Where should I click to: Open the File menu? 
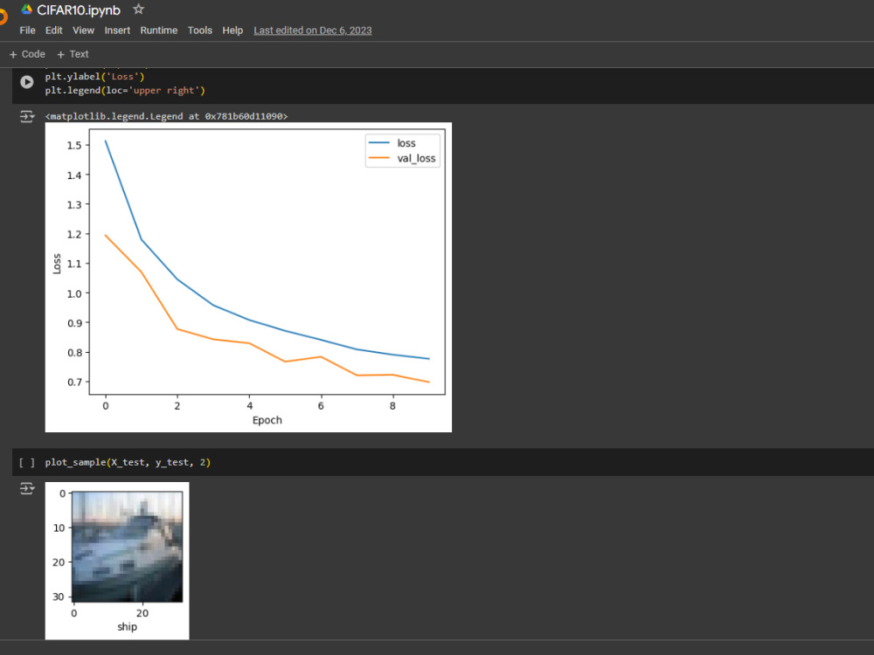point(27,30)
